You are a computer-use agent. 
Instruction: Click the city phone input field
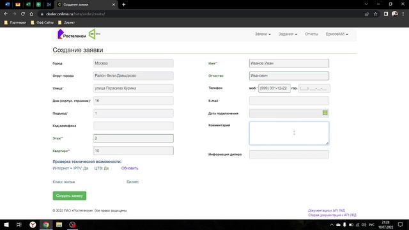[x=314, y=88]
